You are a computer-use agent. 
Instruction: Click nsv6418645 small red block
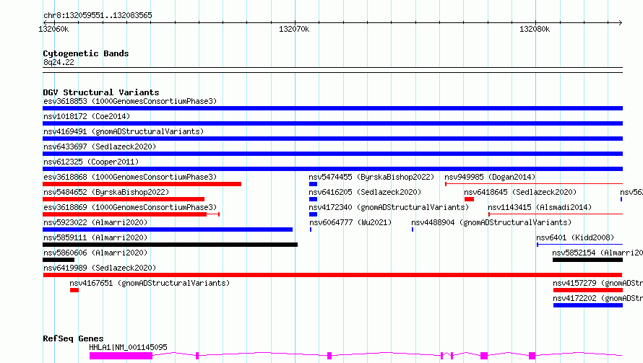(x=469, y=199)
